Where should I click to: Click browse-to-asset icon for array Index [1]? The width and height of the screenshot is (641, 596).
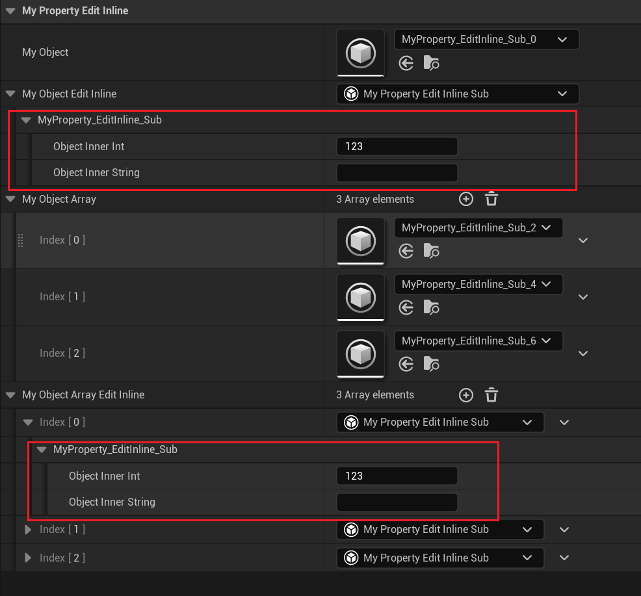[431, 307]
